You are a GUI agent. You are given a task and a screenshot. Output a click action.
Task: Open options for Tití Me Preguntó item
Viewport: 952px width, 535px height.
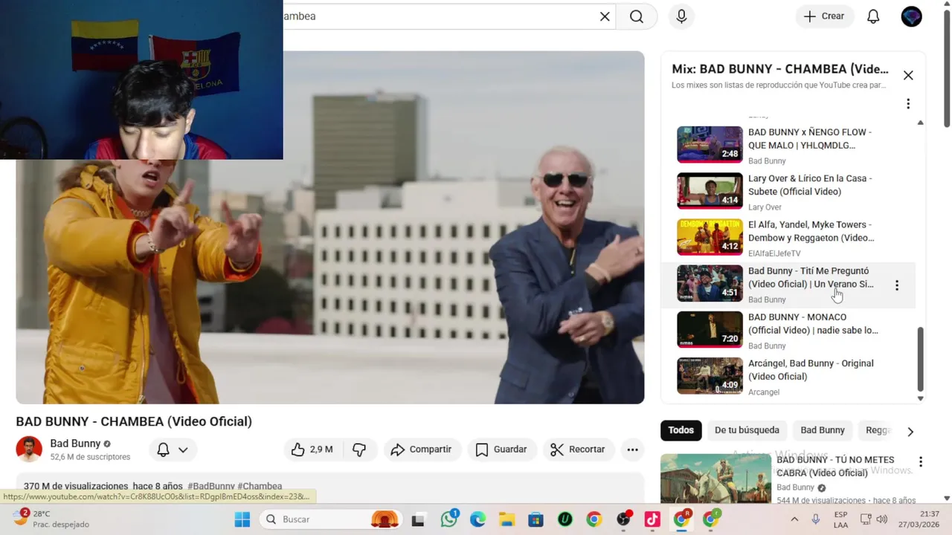point(897,285)
